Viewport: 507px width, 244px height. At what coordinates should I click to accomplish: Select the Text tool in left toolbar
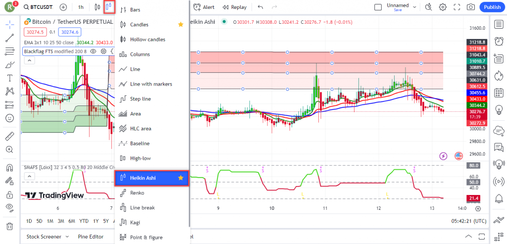tap(9, 78)
